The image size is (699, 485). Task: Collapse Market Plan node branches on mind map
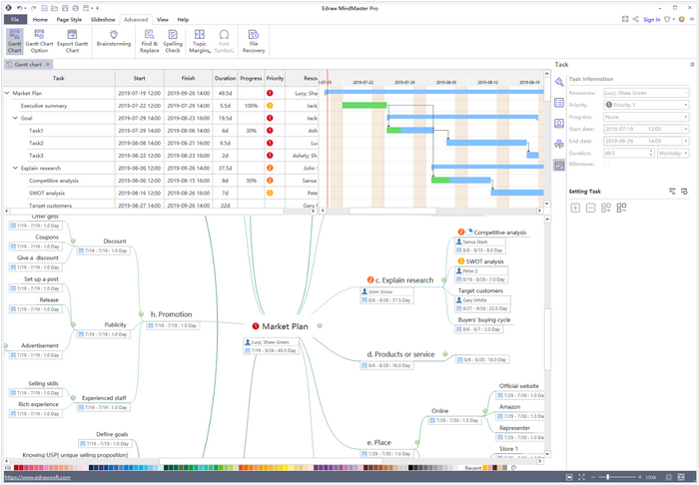(320, 326)
